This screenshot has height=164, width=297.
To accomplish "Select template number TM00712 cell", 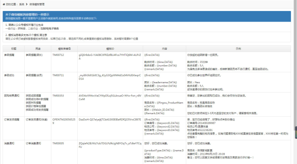I will coord(58,55).
